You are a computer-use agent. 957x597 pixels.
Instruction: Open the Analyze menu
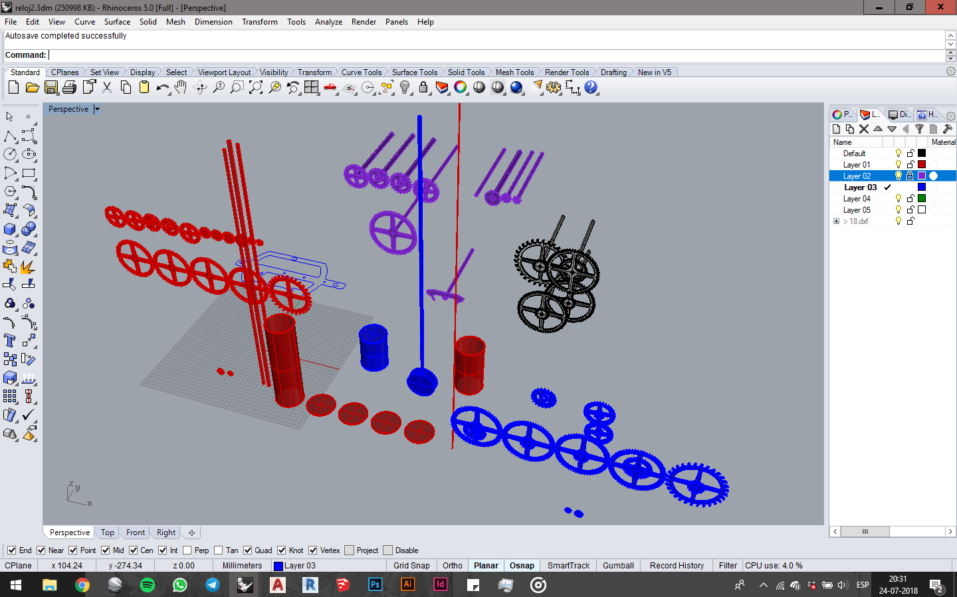[328, 22]
